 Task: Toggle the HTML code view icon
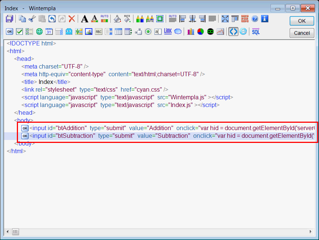[x=233, y=32]
